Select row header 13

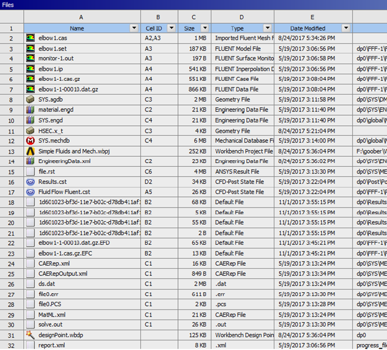(11, 151)
